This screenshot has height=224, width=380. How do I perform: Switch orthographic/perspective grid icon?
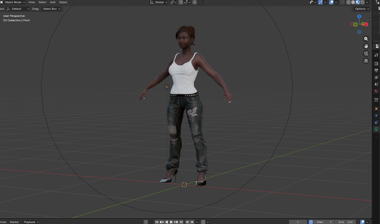pos(366,61)
